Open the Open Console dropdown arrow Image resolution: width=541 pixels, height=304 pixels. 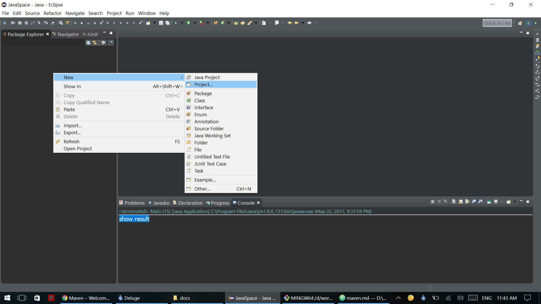tap(515, 202)
